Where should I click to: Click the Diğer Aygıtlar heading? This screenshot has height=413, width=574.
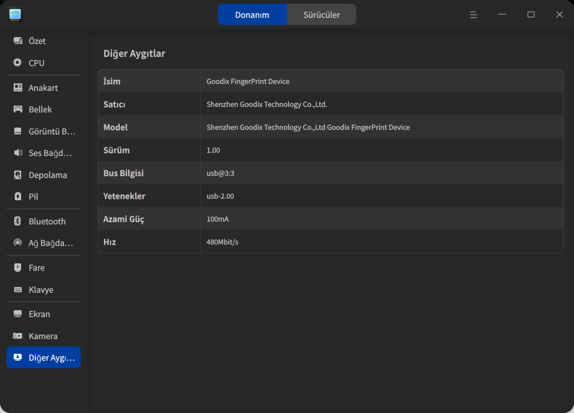pos(134,54)
